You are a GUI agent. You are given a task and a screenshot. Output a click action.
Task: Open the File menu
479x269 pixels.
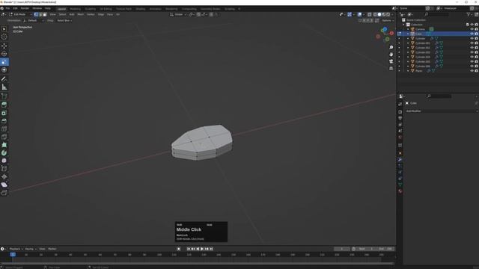pos(7,8)
